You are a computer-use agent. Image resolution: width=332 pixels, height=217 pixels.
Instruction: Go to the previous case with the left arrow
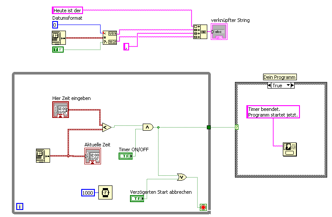pyautogui.click(x=269, y=85)
